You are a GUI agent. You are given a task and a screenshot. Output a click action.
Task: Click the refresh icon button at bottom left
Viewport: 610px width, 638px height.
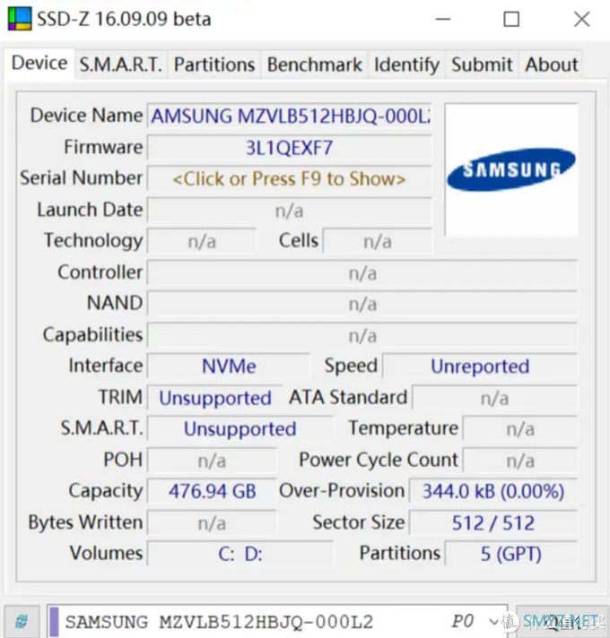(x=22, y=621)
